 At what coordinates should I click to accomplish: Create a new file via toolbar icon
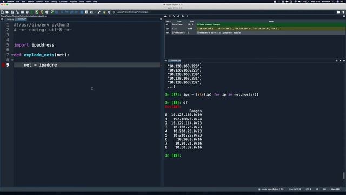pyautogui.click(x=2, y=12)
